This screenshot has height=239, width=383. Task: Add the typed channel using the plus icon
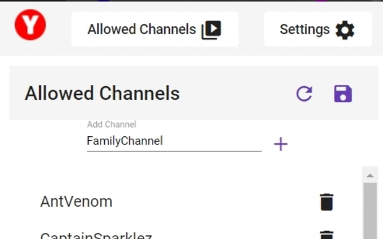pos(281,144)
